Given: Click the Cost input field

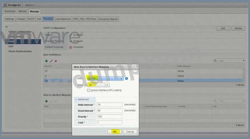Looking at the screenshot, I should click(109, 122).
